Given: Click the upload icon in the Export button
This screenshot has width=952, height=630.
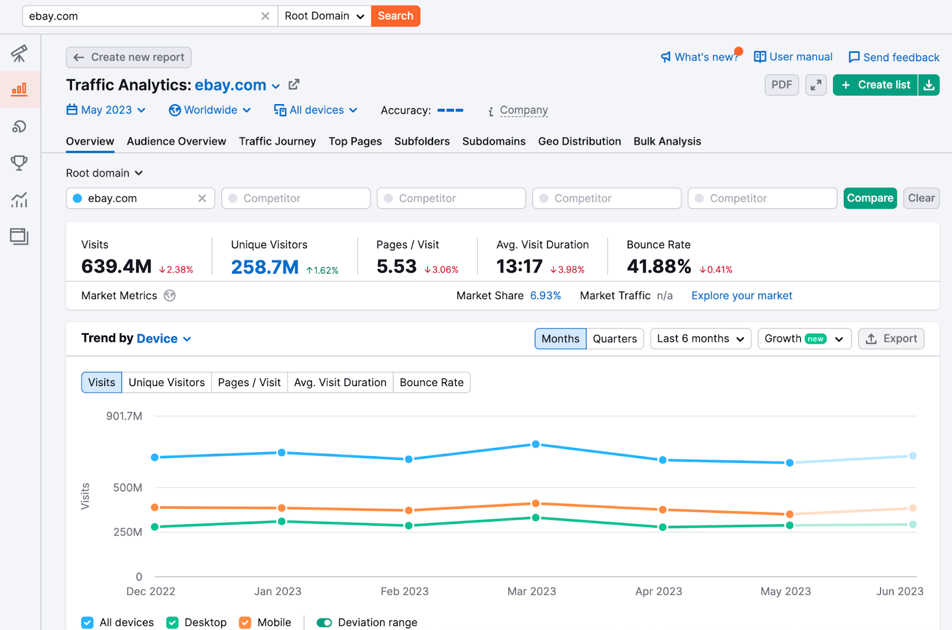Looking at the screenshot, I should [x=871, y=338].
